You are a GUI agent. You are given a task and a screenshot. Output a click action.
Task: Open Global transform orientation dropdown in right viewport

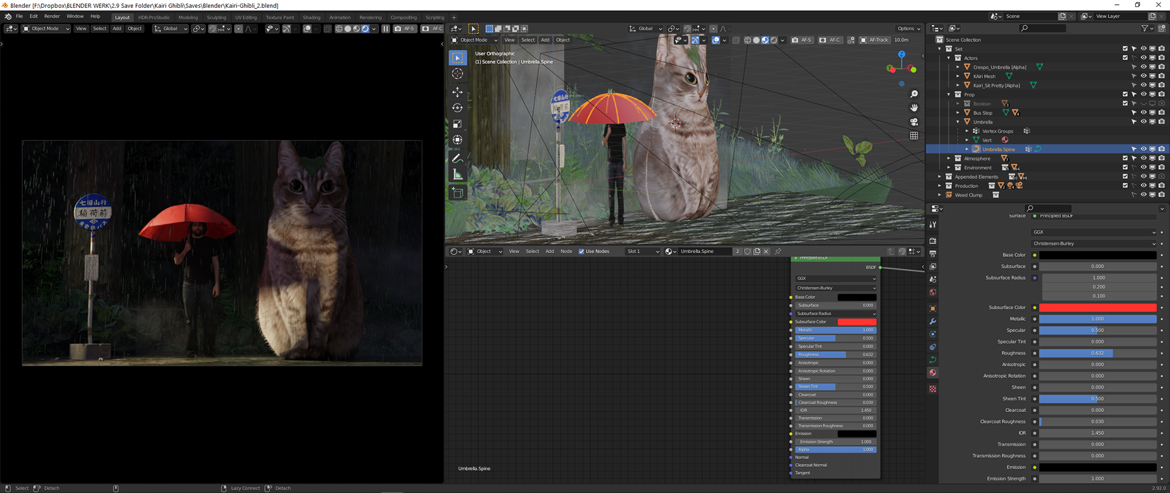point(645,29)
